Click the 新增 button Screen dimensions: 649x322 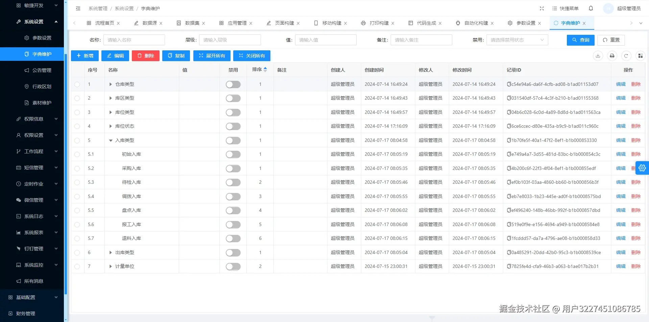85,56
